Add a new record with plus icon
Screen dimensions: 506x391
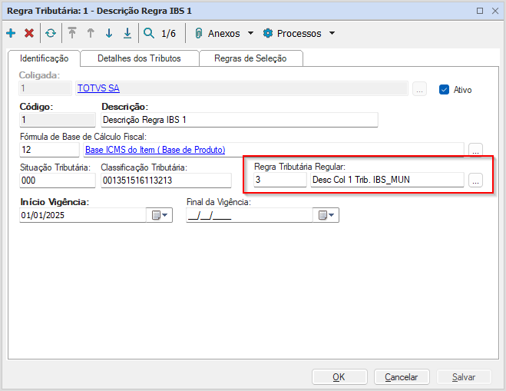click(x=11, y=33)
